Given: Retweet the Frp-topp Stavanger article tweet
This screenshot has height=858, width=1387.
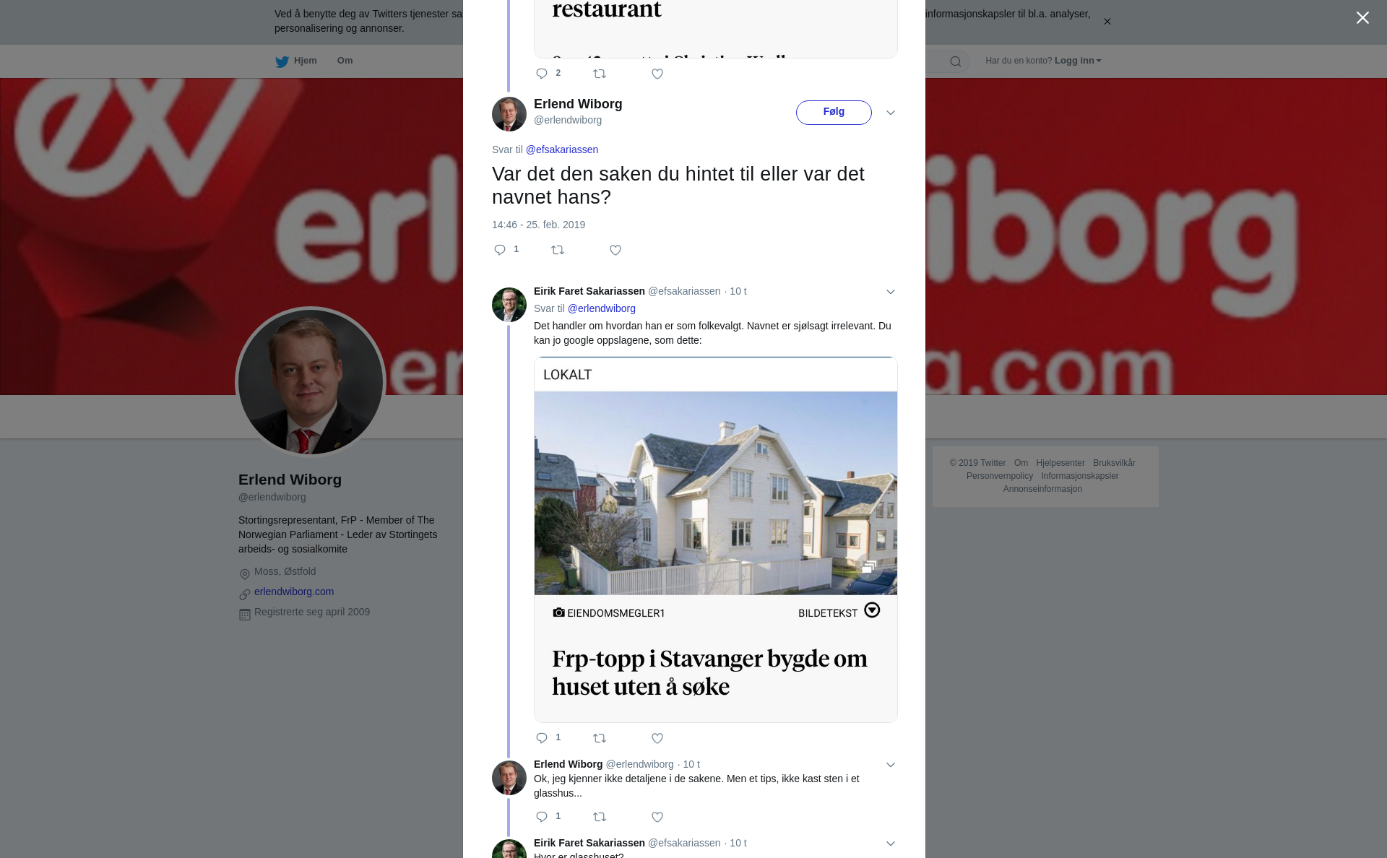Looking at the screenshot, I should point(600,738).
